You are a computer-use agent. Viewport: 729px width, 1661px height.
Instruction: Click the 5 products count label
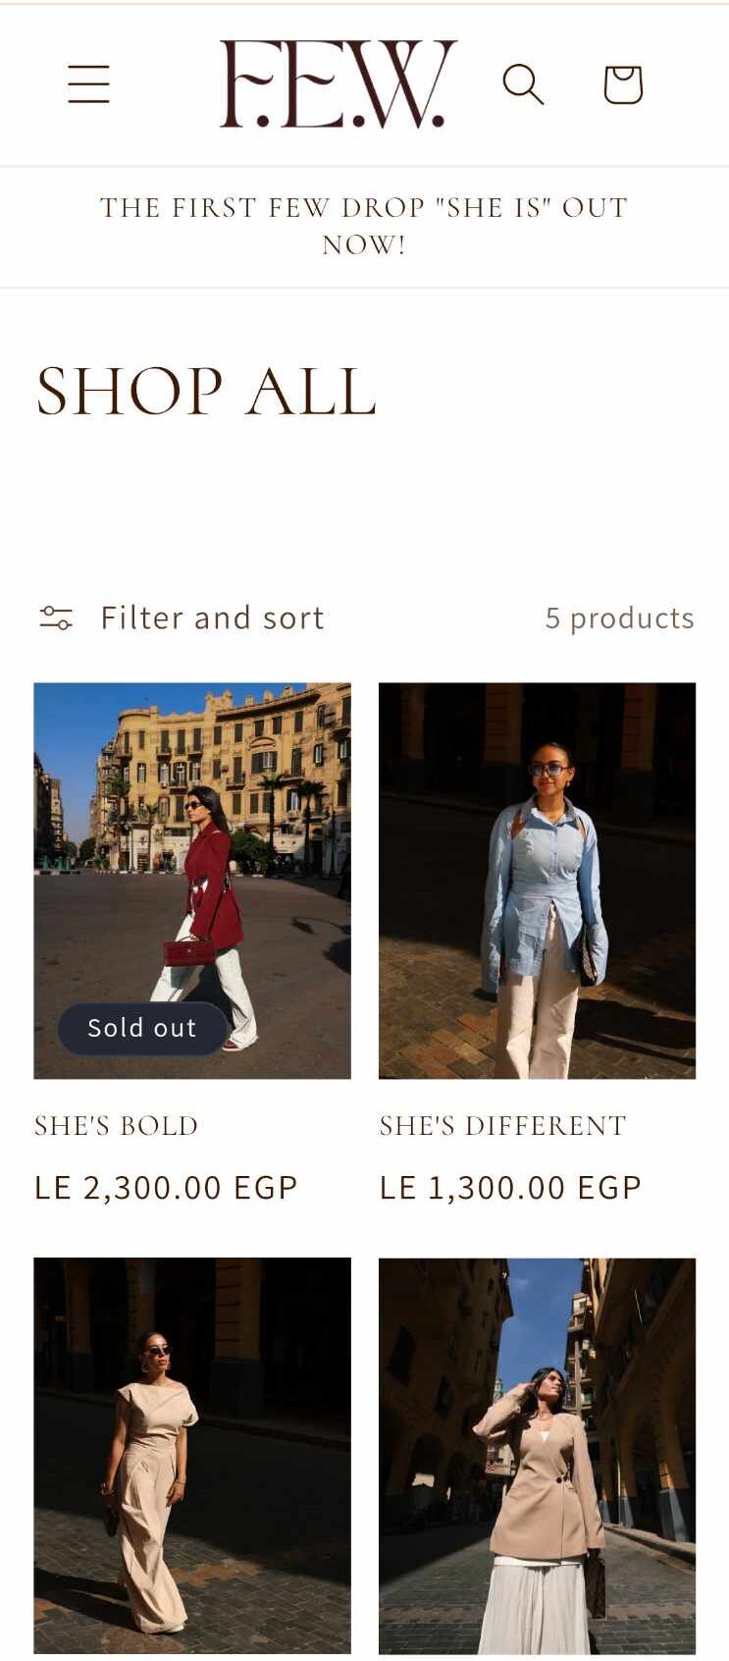[x=619, y=617]
